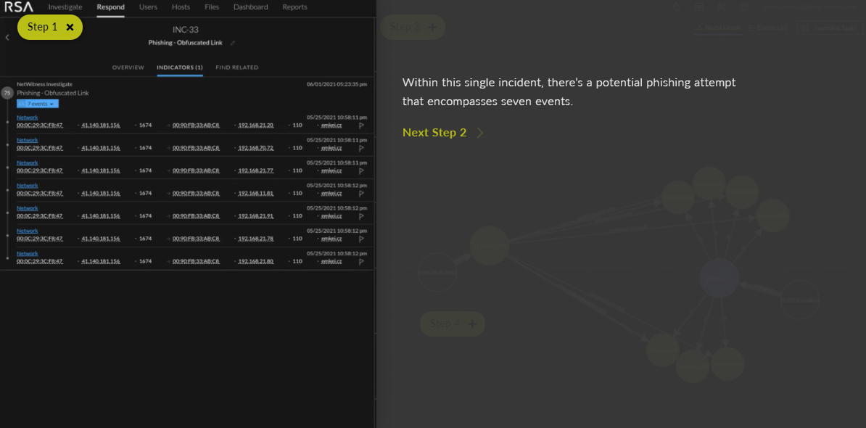
Task: Open the smkei.cz domain link in first event
Action: point(332,127)
